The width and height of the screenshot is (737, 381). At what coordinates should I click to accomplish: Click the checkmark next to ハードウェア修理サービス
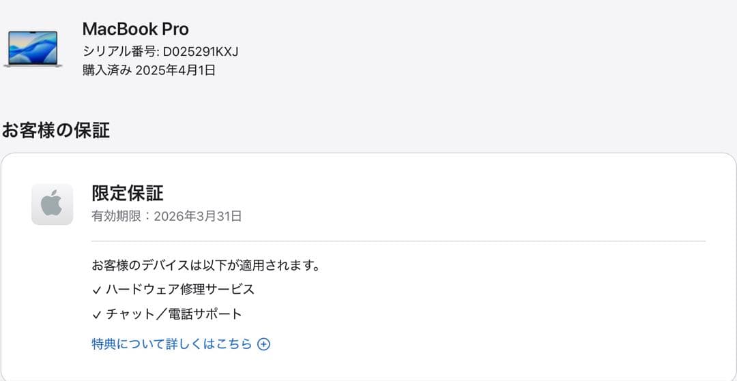coord(96,290)
